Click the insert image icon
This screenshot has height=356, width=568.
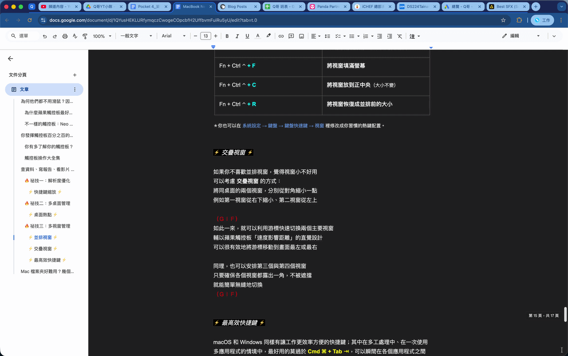tap(301, 36)
